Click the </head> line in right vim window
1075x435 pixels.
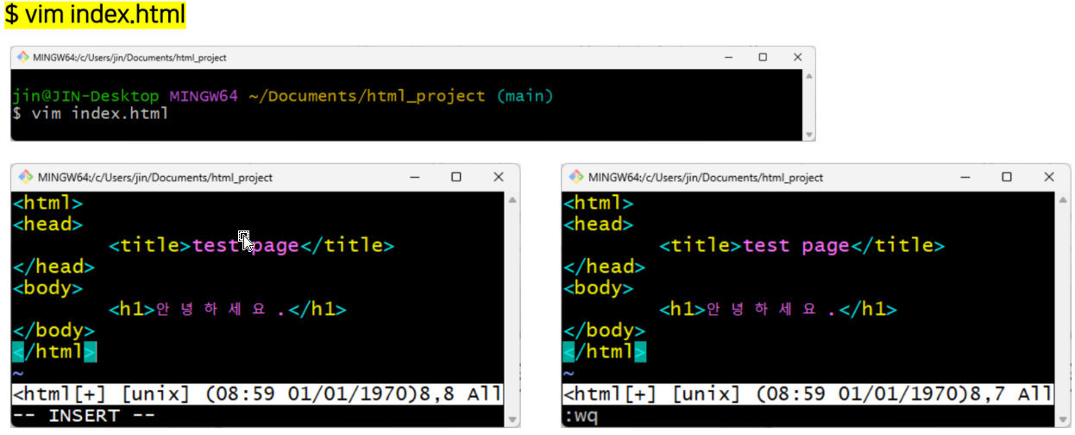click(604, 267)
